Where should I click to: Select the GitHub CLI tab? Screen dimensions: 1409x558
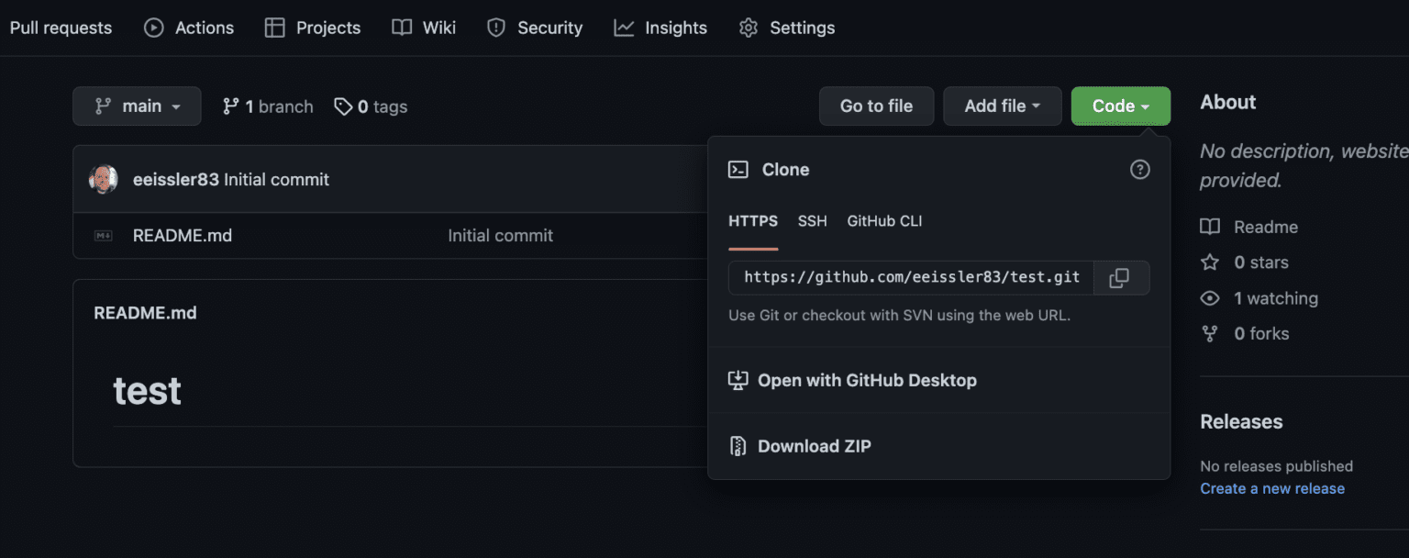pos(883,221)
